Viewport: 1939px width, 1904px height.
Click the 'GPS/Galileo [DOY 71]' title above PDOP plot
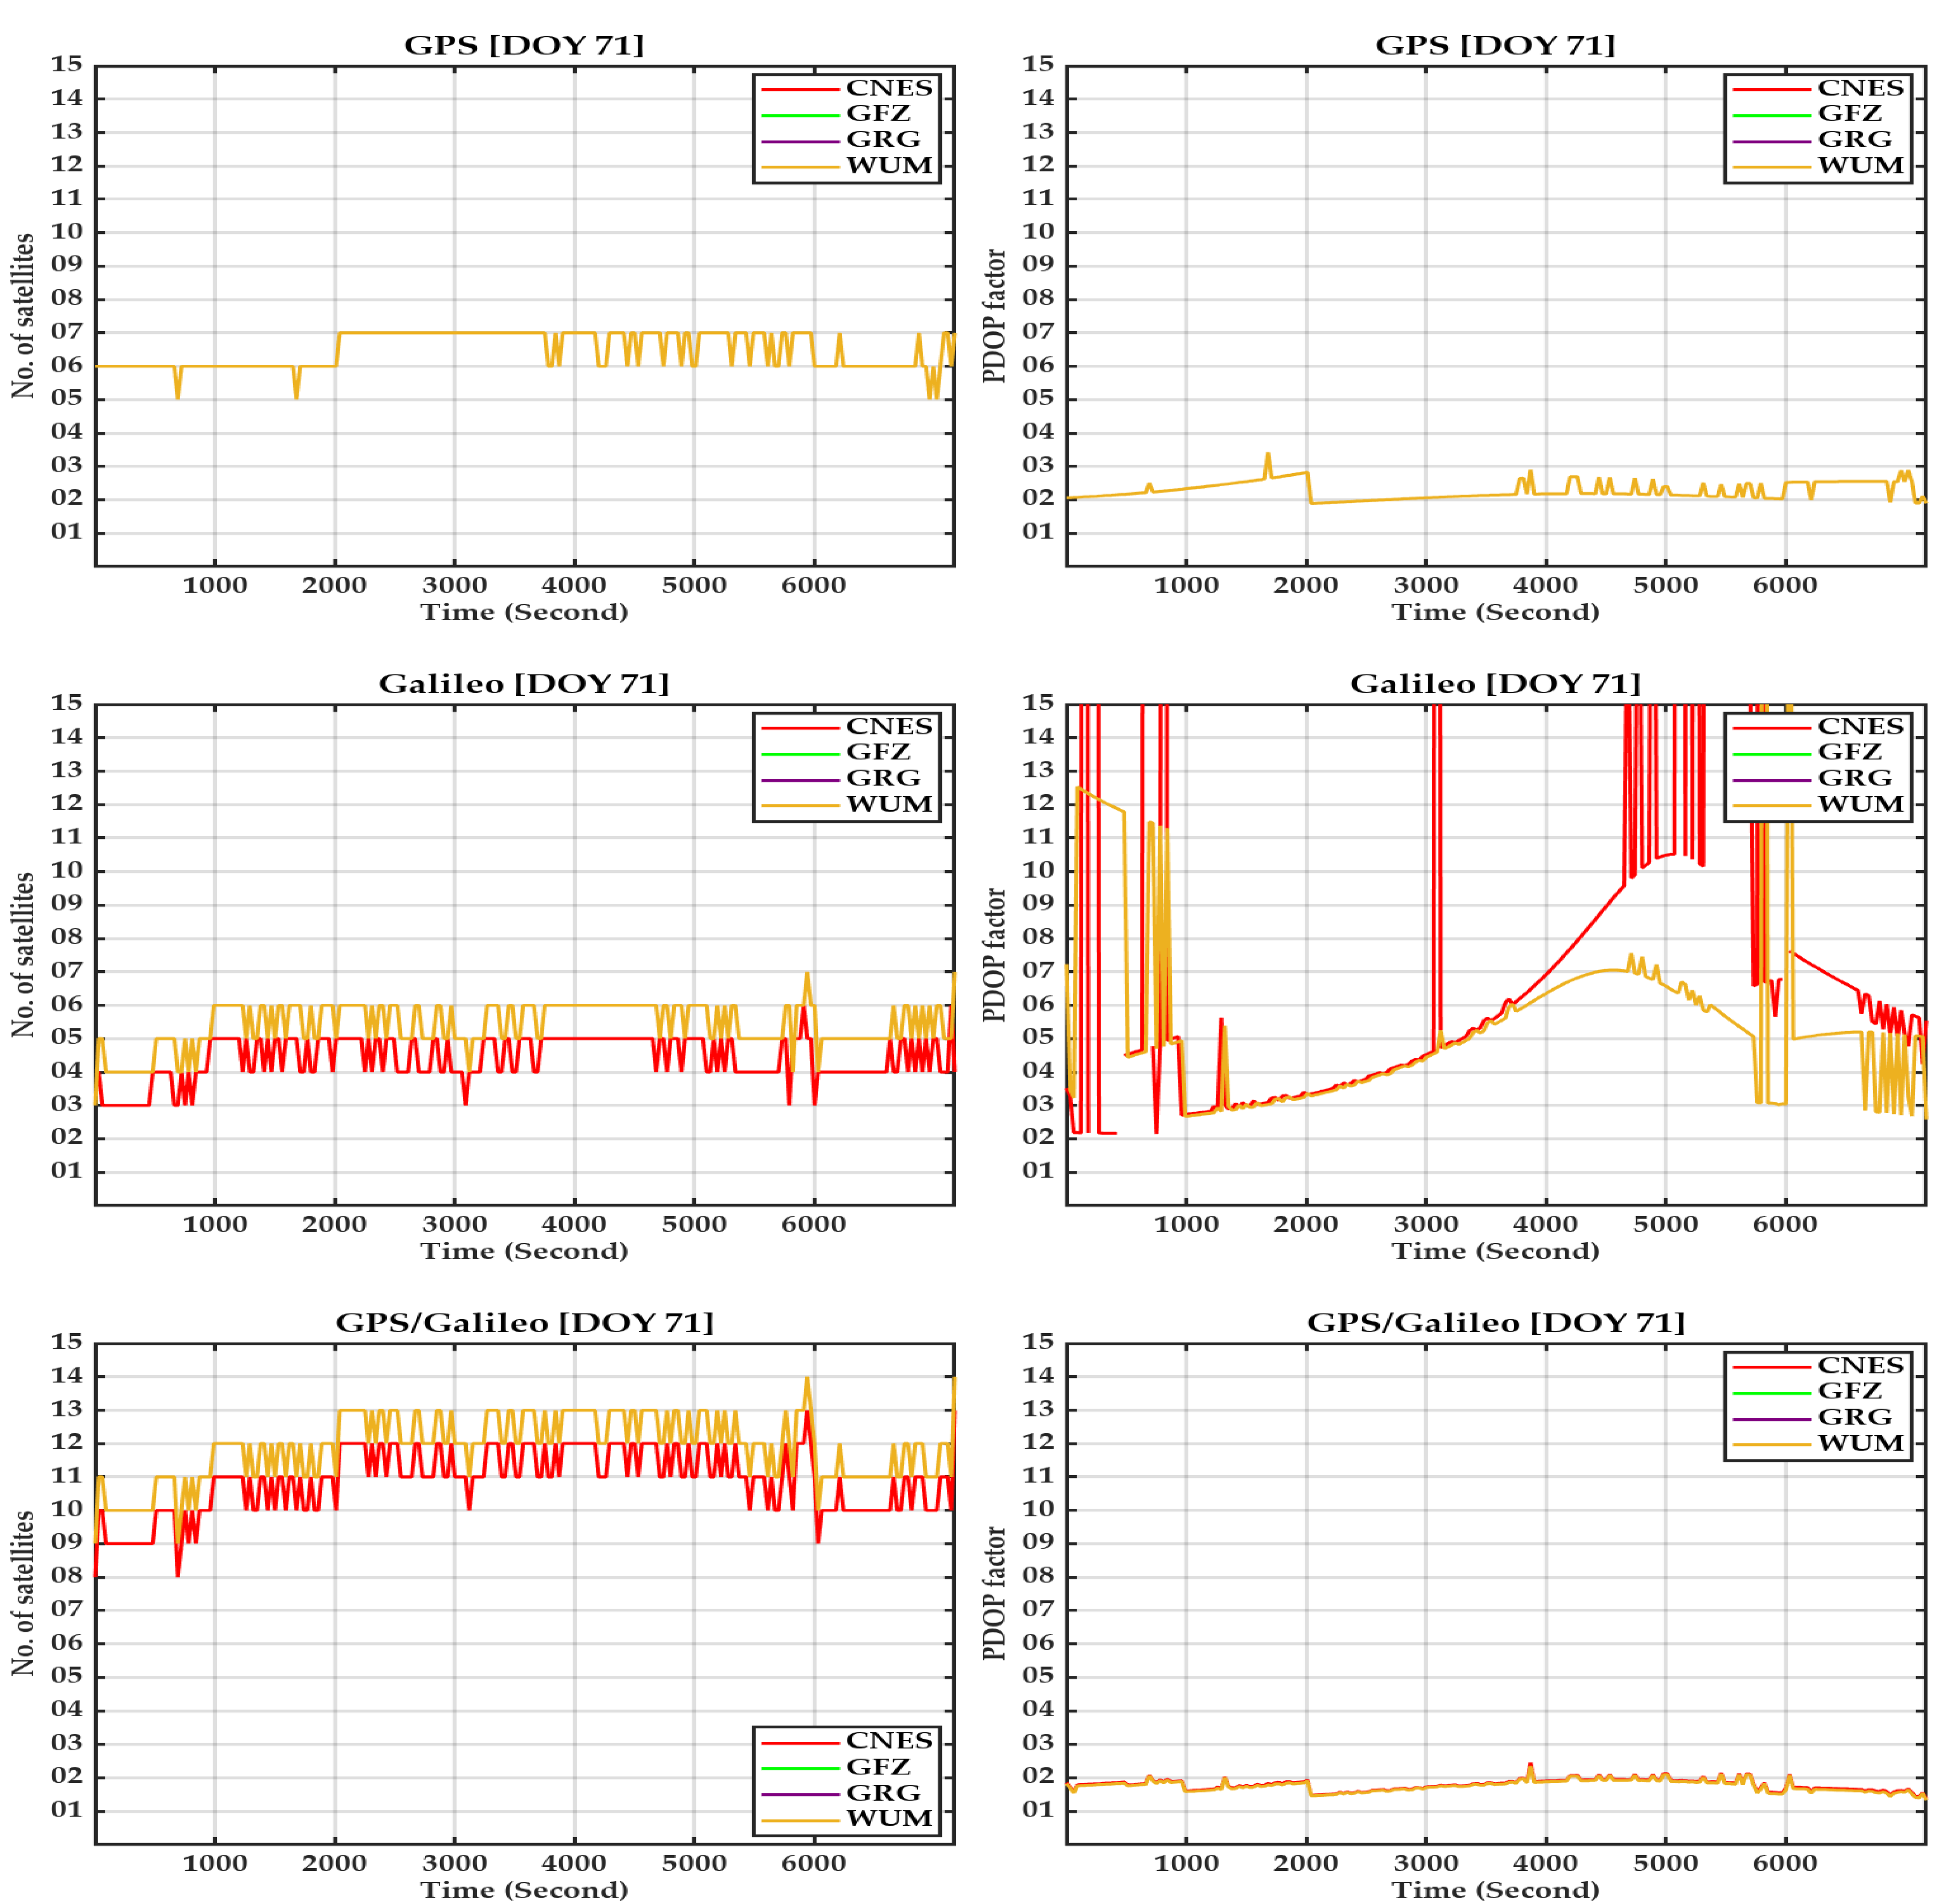[1495, 1323]
